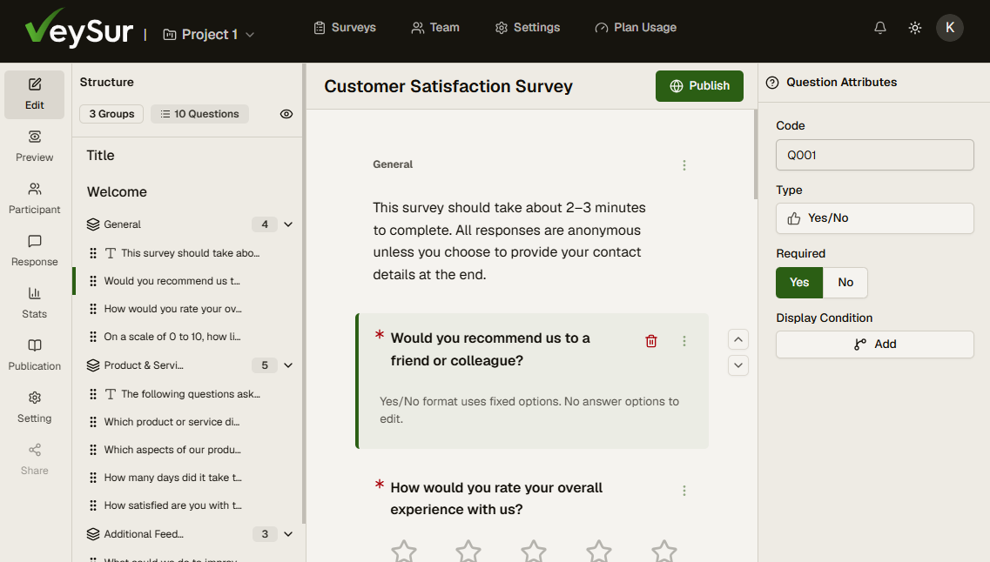Open the Team menu
The image size is (990, 562).
[x=435, y=28]
